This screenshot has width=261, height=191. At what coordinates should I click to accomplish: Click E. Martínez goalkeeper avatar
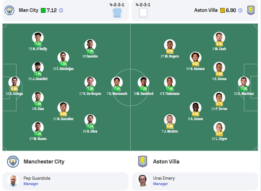[x=244, y=82]
